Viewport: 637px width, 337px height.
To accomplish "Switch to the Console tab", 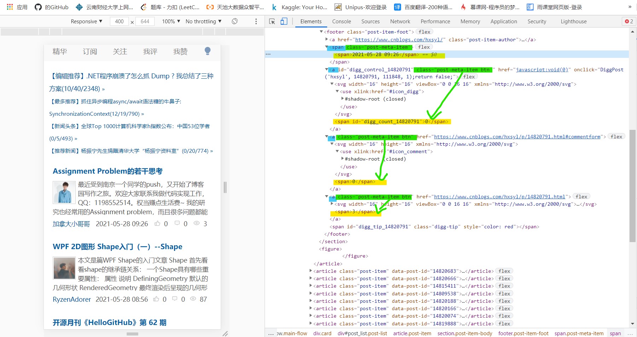I will point(341,21).
